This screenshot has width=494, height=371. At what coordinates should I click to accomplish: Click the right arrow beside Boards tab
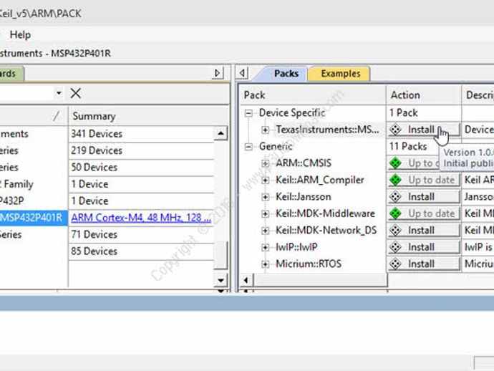pos(218,73)
